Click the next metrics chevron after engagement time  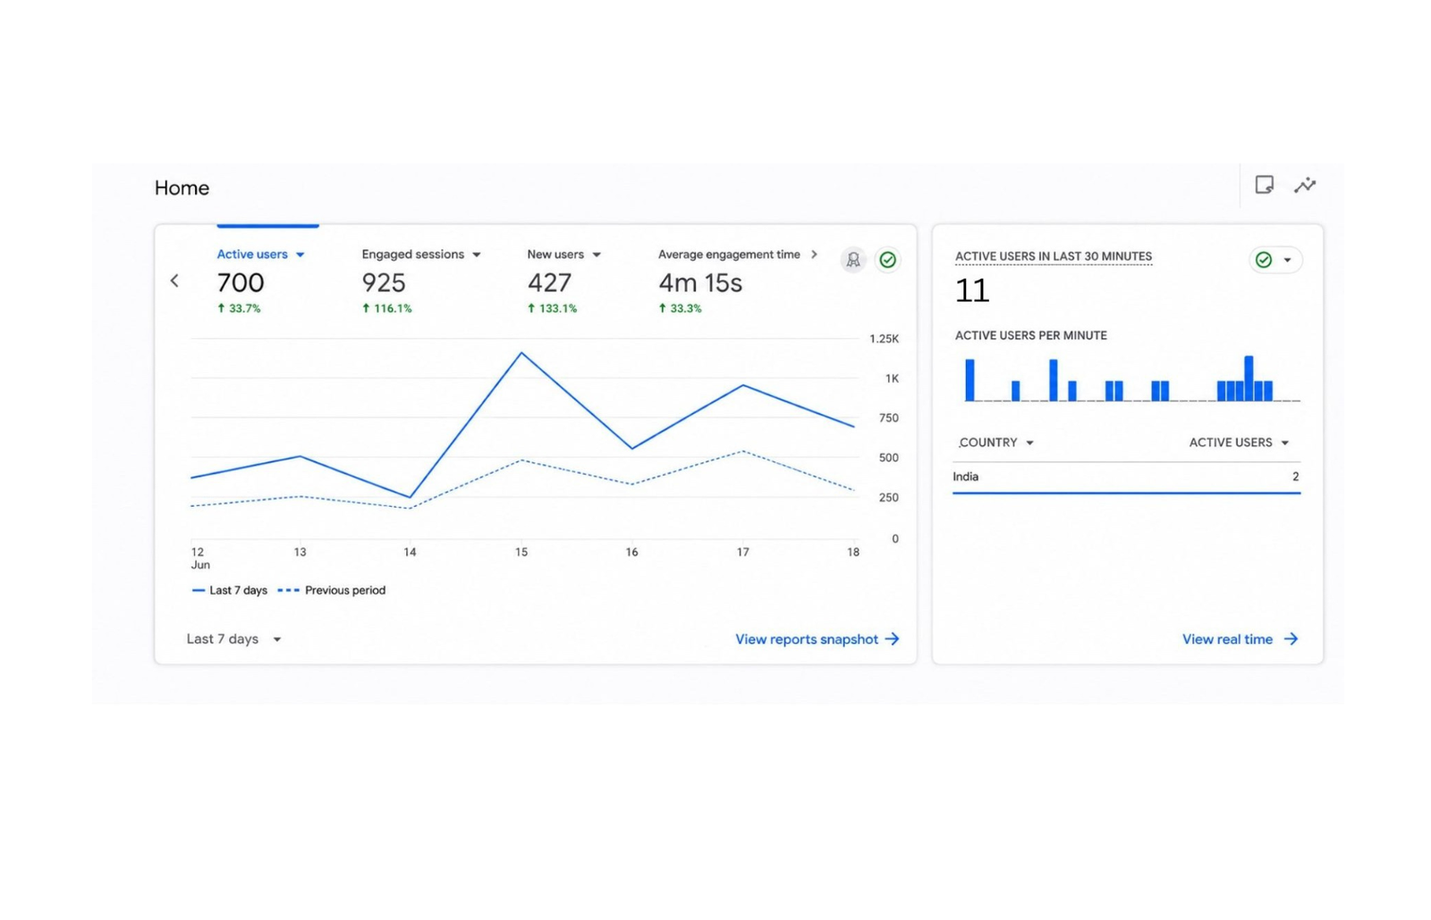[x=814, y=255]
